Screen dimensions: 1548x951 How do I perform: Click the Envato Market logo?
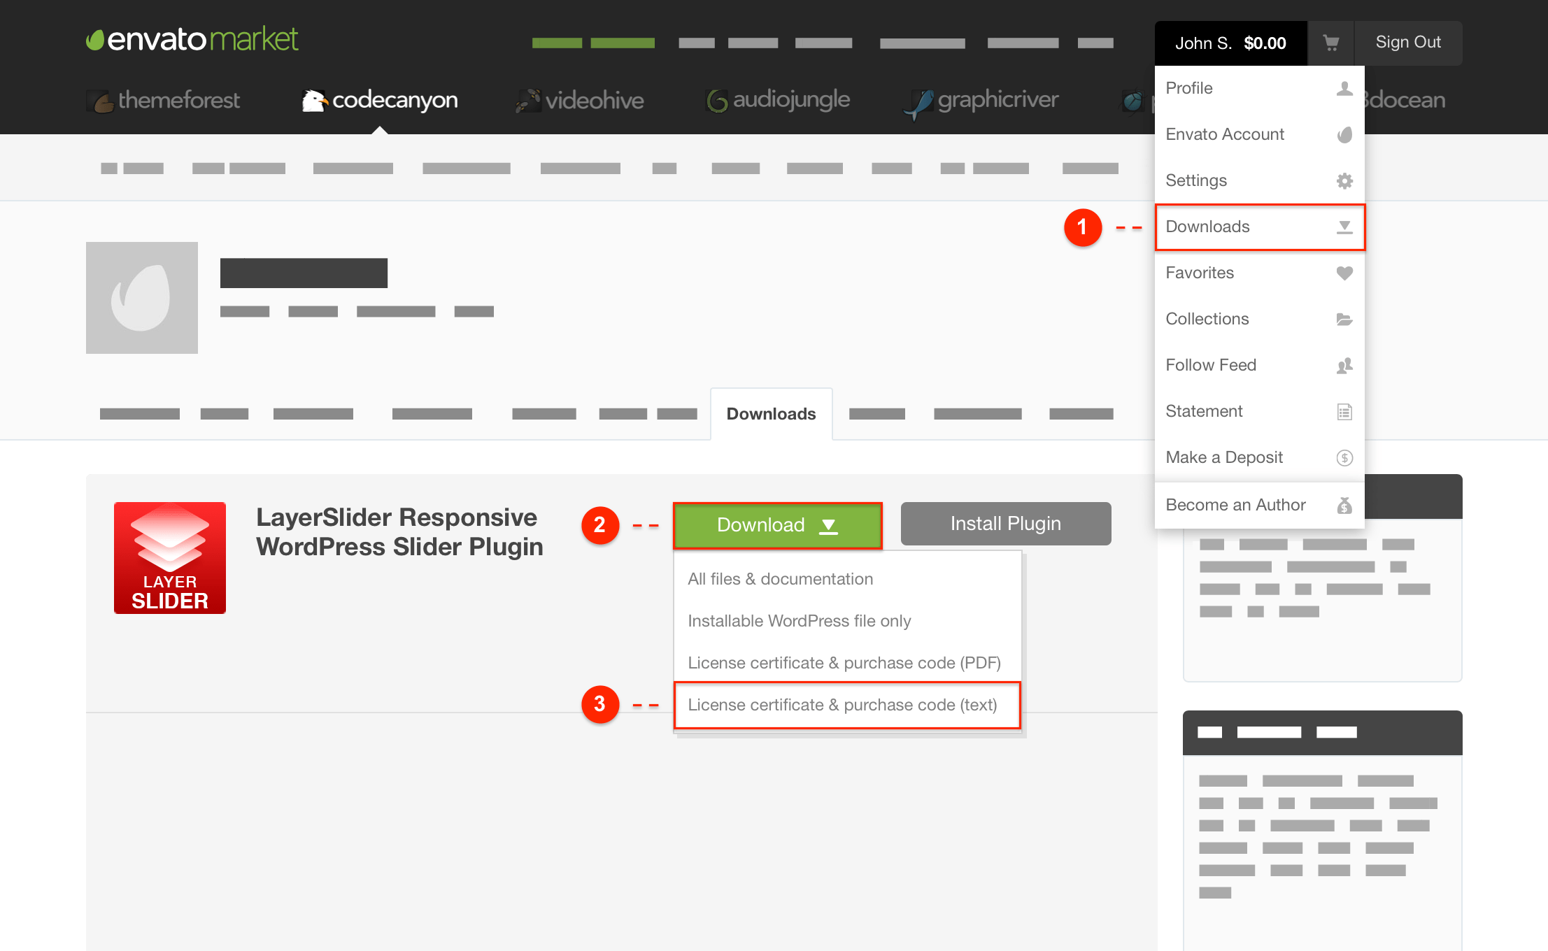click(x=192, y=39)
